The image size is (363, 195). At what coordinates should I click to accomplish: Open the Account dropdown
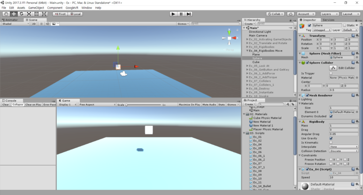[x=306, y=14]
